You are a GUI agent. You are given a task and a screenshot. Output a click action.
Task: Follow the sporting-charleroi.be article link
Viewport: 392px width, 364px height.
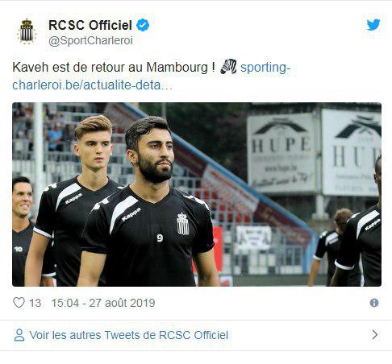265,68
